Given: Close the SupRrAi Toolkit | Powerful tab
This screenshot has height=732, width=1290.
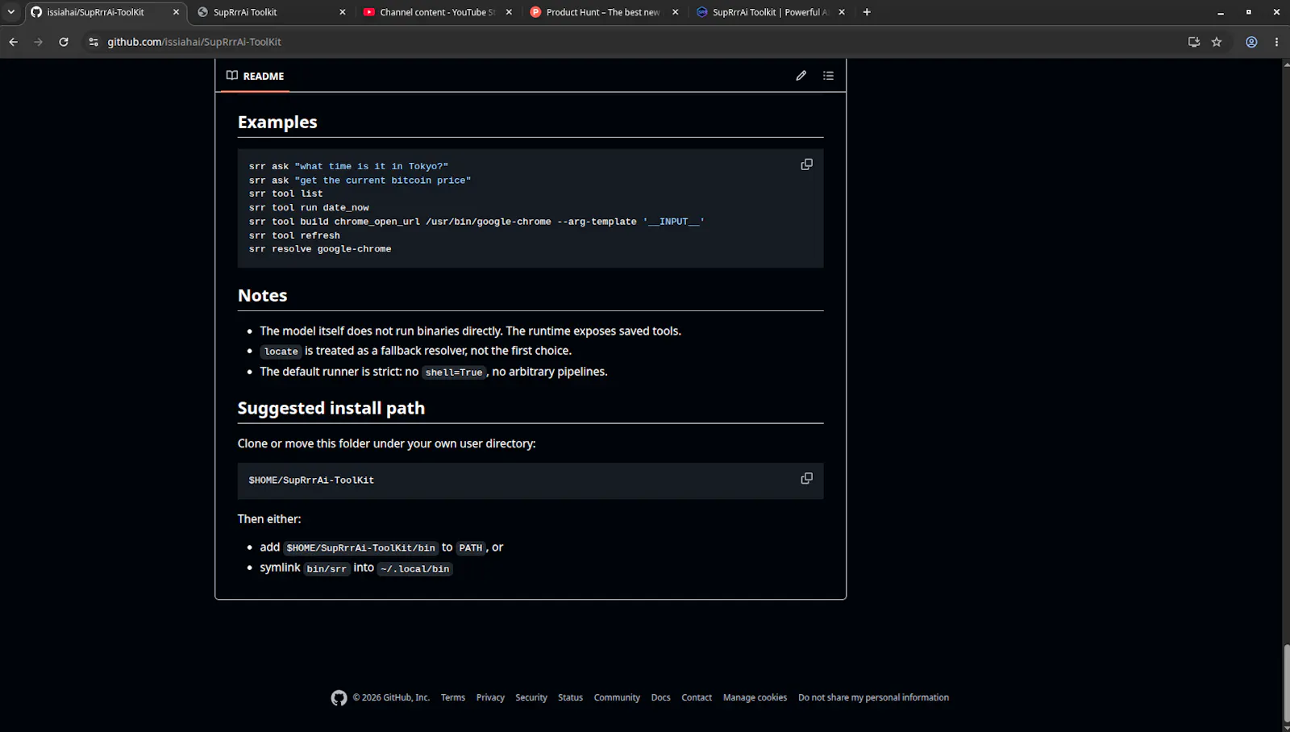Looking at the screenshot, I should [842, 12].
